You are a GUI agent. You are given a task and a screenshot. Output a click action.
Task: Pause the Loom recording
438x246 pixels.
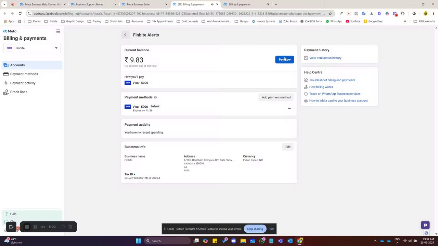pos(35,227)
